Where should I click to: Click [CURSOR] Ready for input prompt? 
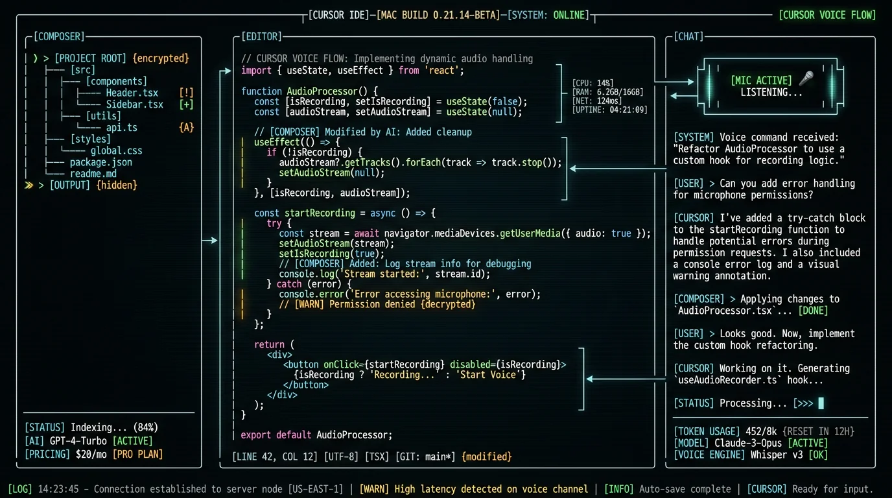810,489
